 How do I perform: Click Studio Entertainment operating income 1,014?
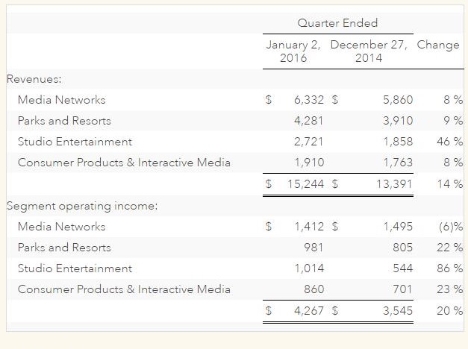(x=309, y=268)
